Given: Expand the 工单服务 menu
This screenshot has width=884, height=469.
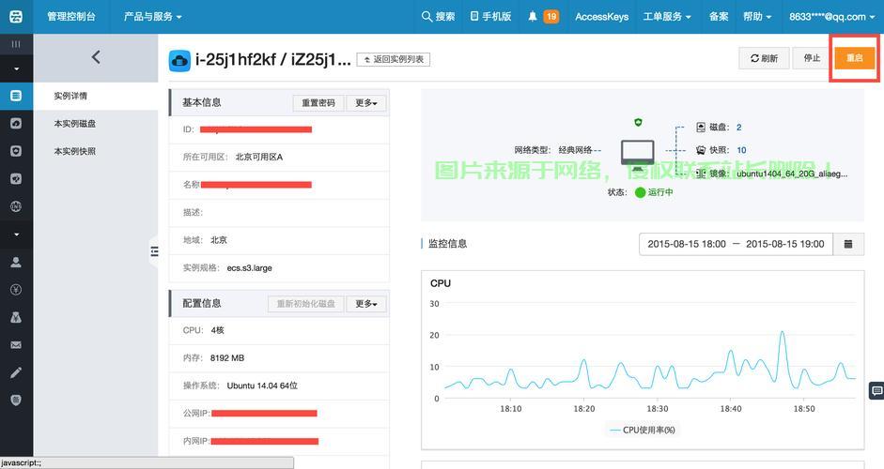Looking at the screenshot, I should [667, 16].
